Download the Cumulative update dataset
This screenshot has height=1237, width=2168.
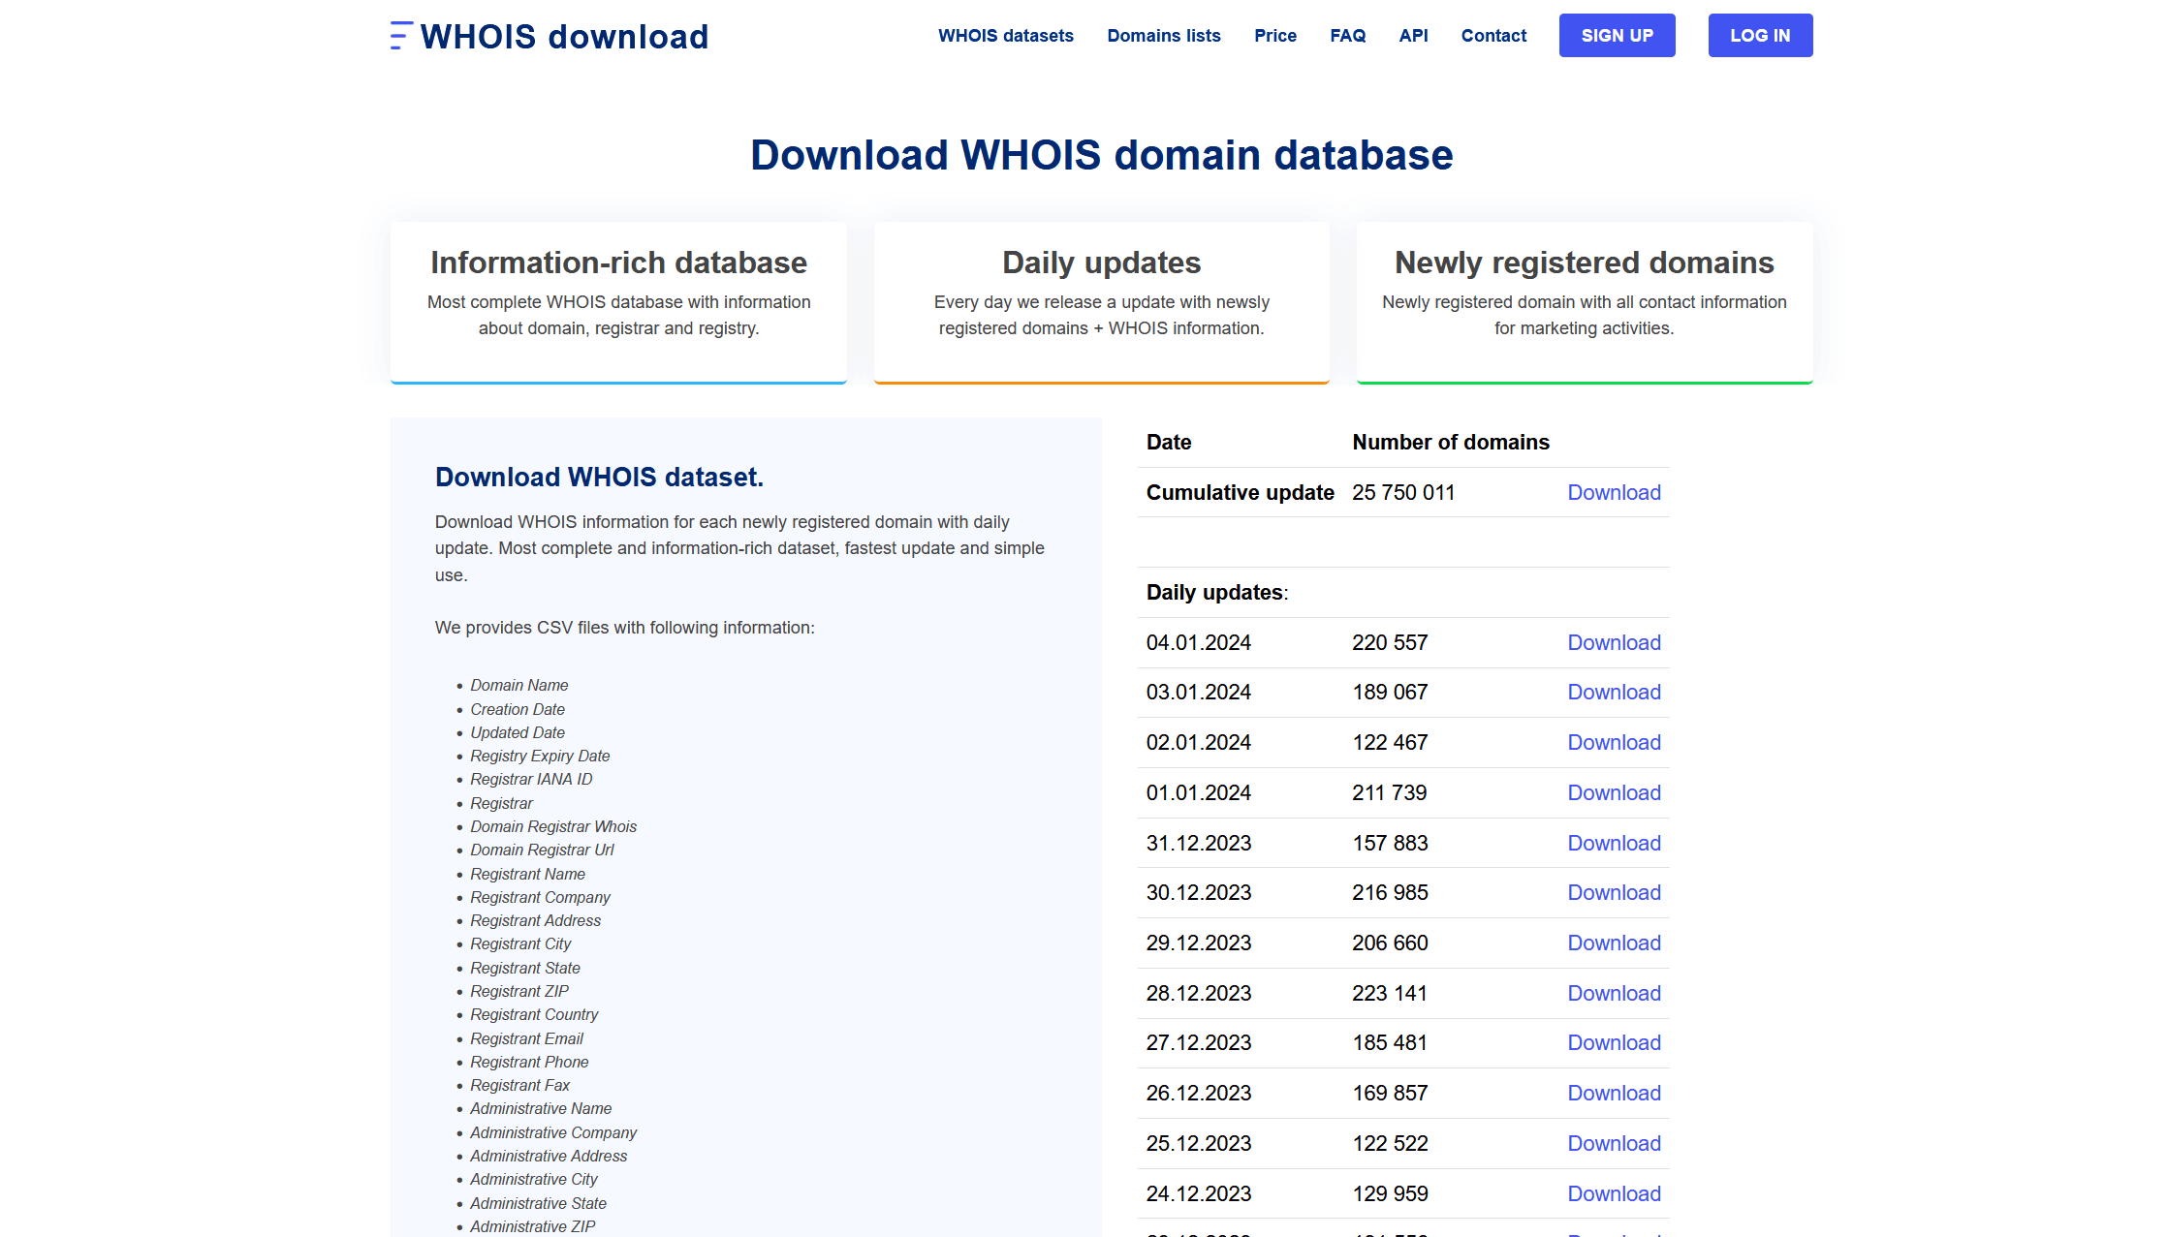(x=1614, y=492)
